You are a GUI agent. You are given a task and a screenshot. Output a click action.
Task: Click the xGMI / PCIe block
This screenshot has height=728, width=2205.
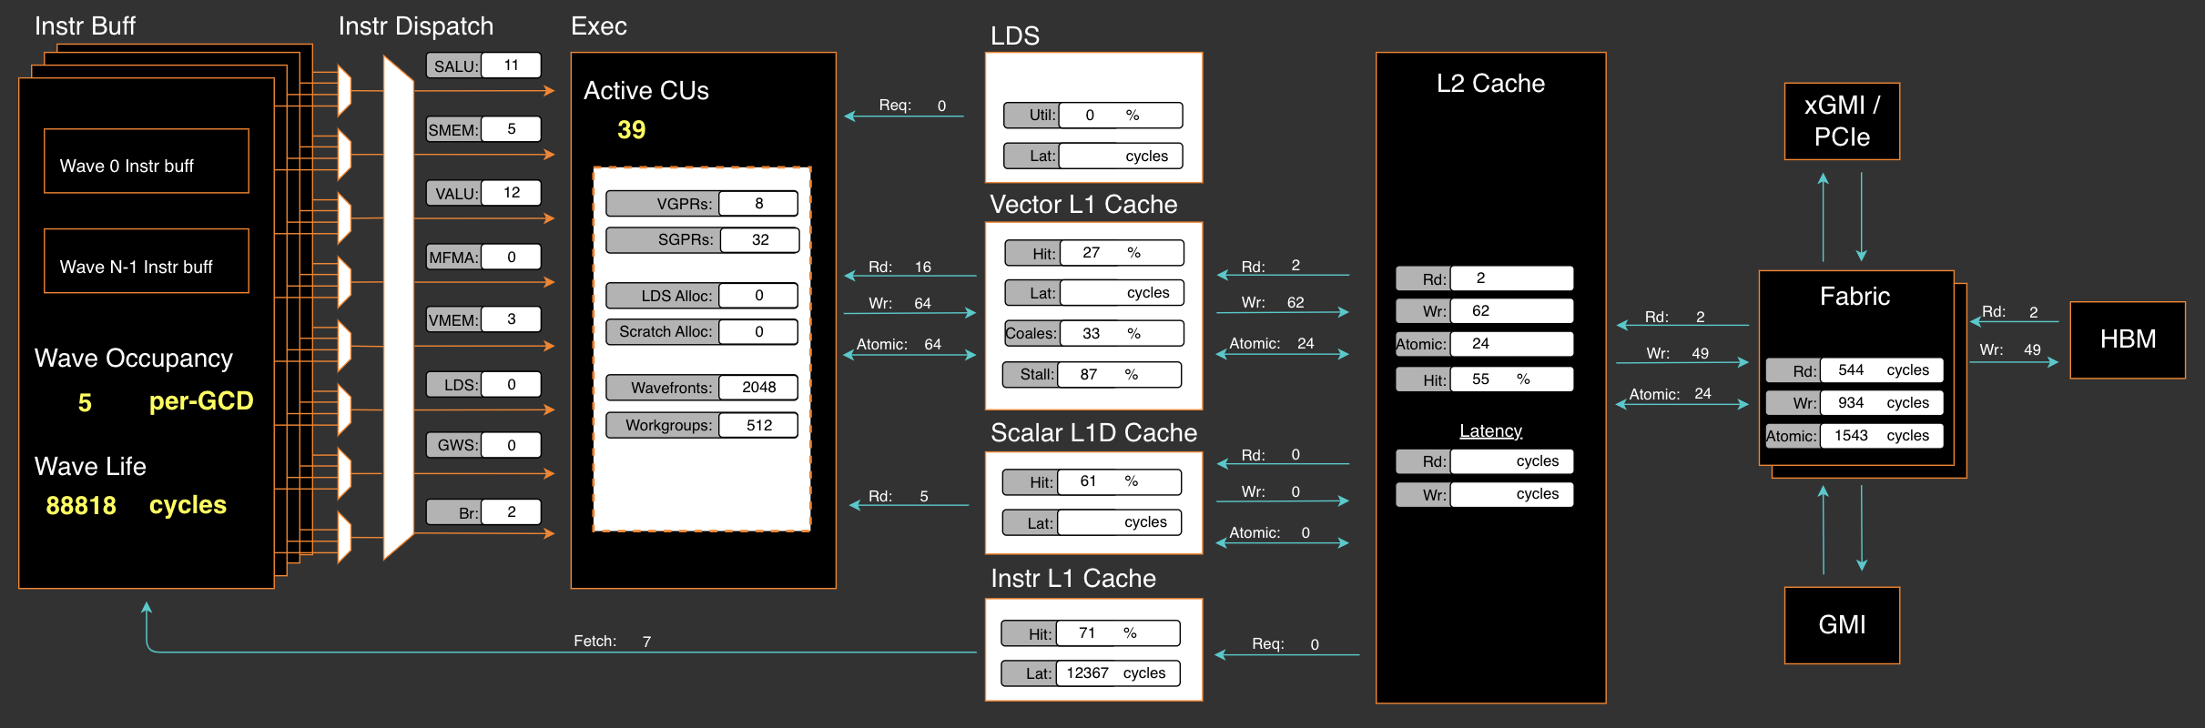click(x=1841, y=121)
